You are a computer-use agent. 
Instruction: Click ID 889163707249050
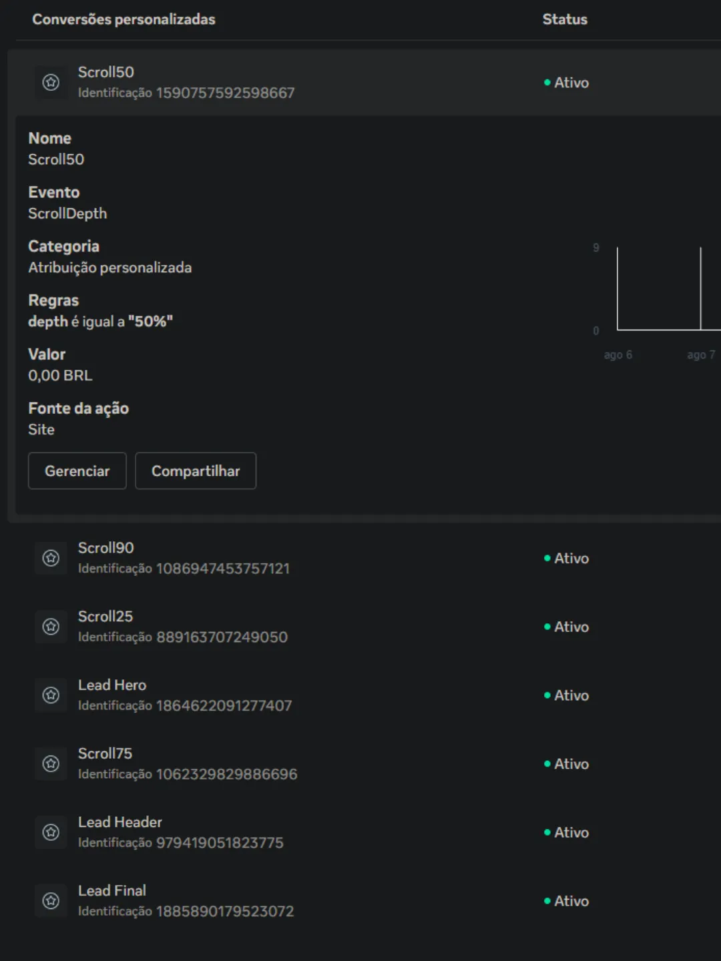click(222, 637)
